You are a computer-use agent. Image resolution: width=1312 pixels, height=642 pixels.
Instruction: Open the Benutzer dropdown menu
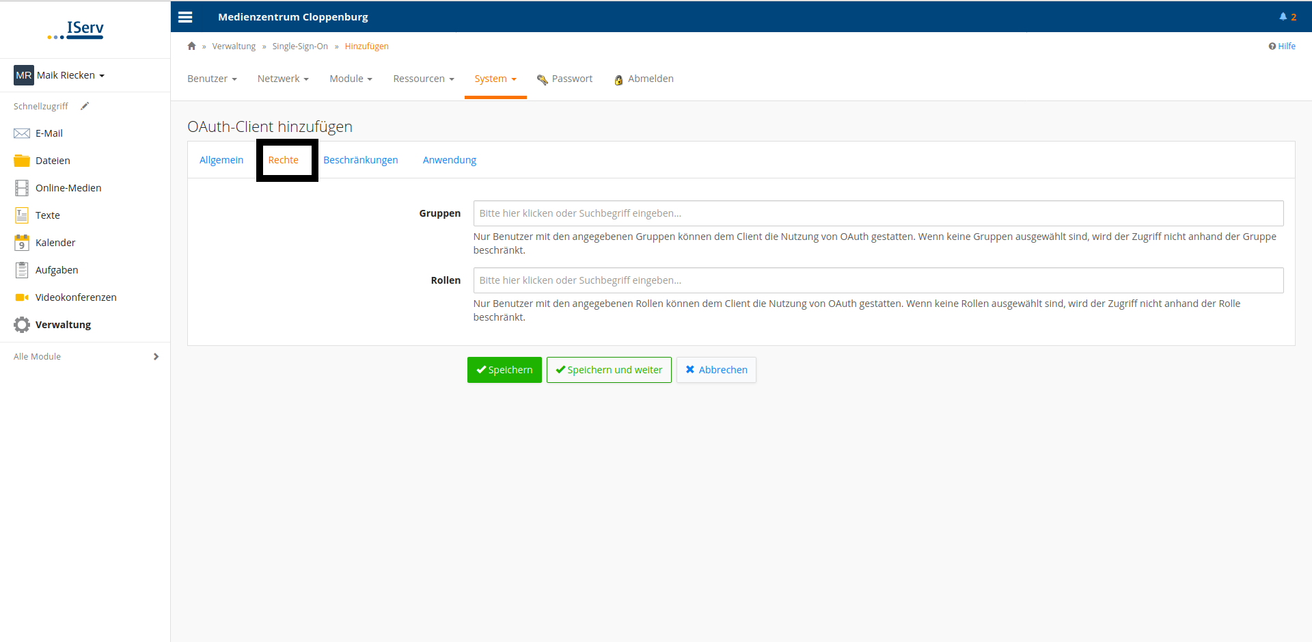point(212,79)
